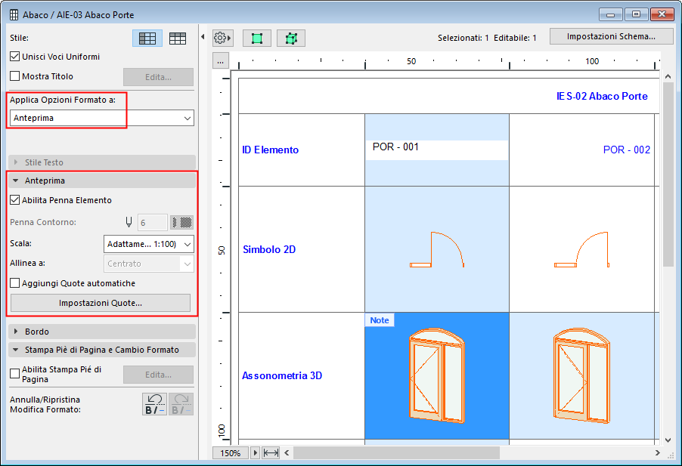
Task: Click the Assonometria 3D row header
Action: tap(282, 375)
